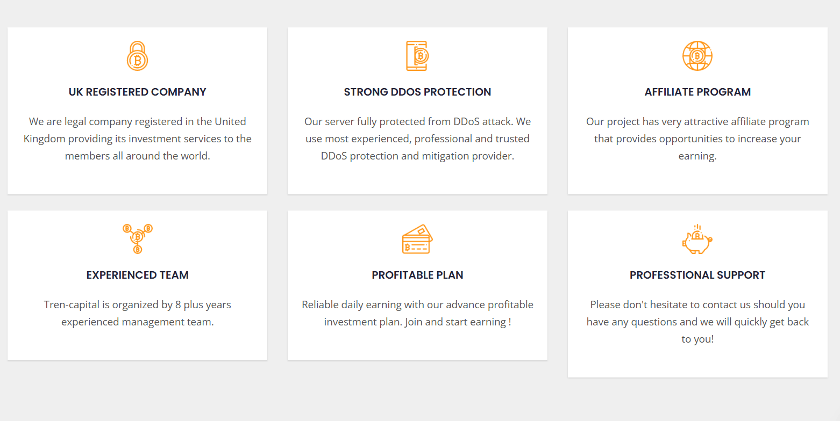
Task: Click the Bitcoin network nodes icon
Action: point(137,238)
